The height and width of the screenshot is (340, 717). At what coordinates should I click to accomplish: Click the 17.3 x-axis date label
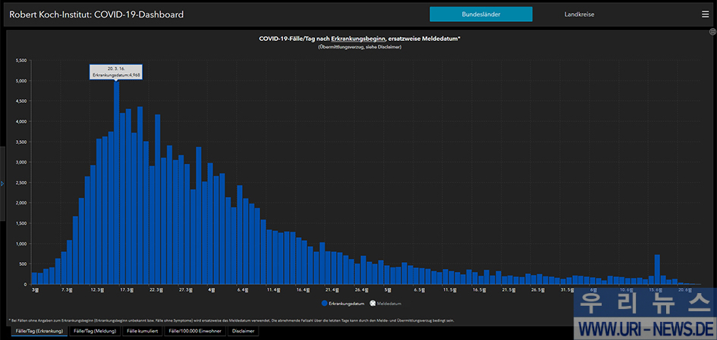tap(126, 290)
